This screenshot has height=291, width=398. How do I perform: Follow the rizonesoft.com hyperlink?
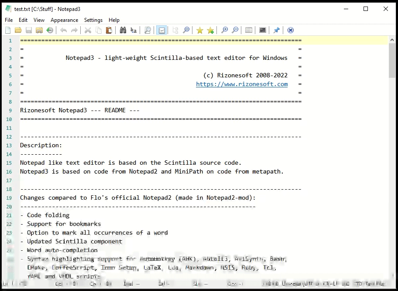[241, 84]
